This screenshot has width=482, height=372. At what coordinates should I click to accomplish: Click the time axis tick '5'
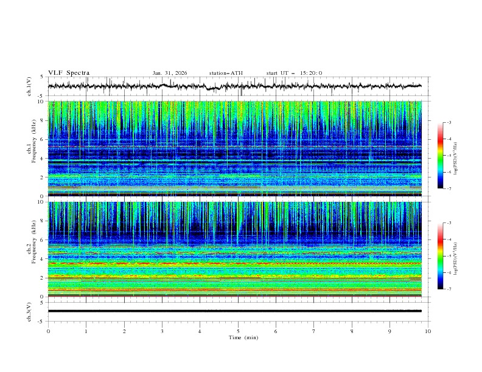[x=238, y=331]
